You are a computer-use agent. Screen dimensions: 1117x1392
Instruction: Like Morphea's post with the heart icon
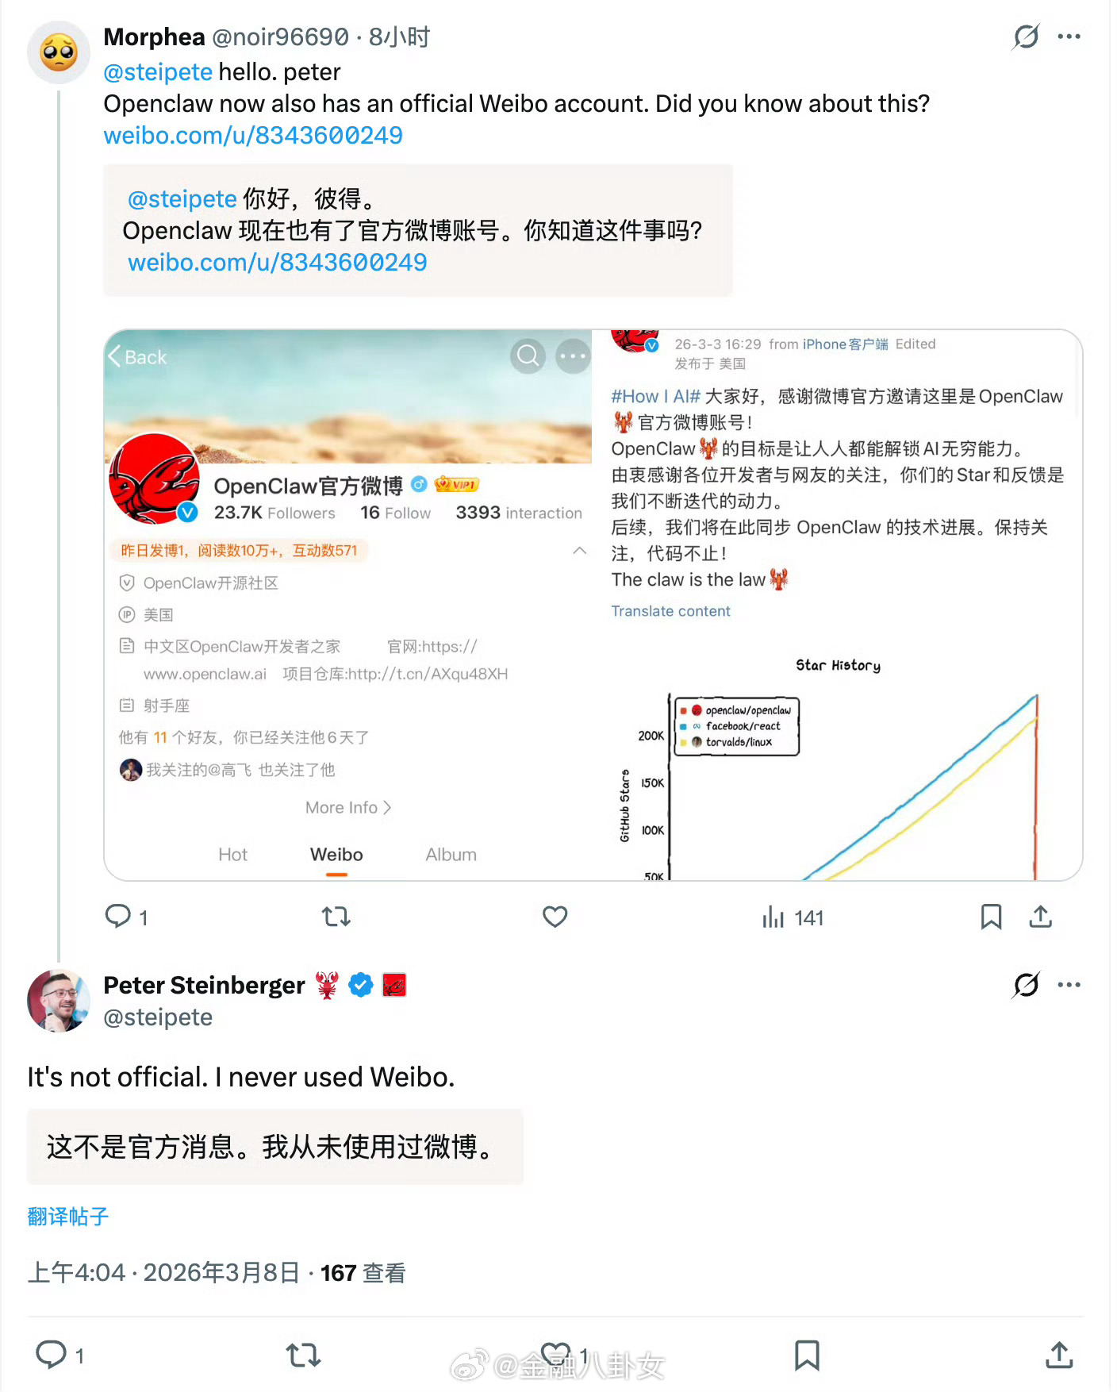(x=555, y=917)
